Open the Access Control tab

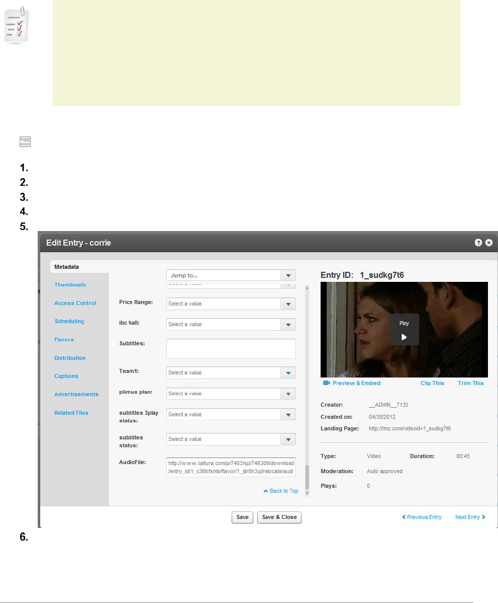click(x=75, y=303)
